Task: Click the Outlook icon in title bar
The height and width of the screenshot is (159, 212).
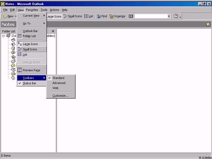Action: 3,4
